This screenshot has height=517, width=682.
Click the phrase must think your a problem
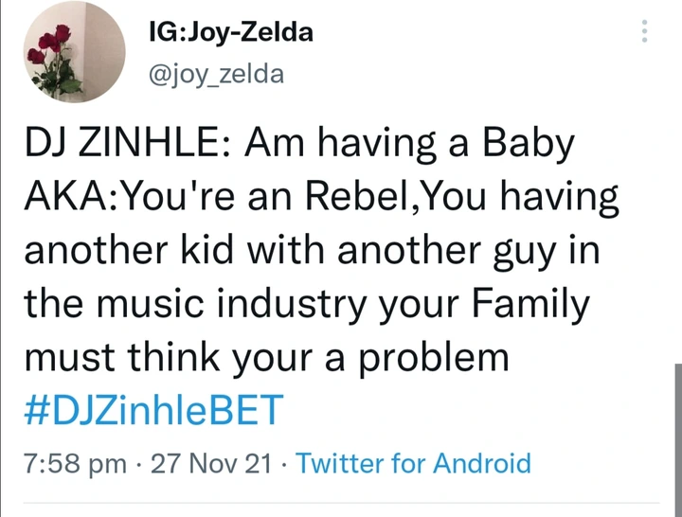coord(266,357)
